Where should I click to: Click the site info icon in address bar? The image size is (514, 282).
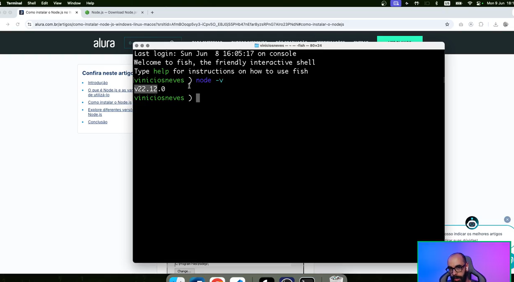coord(29,24)
